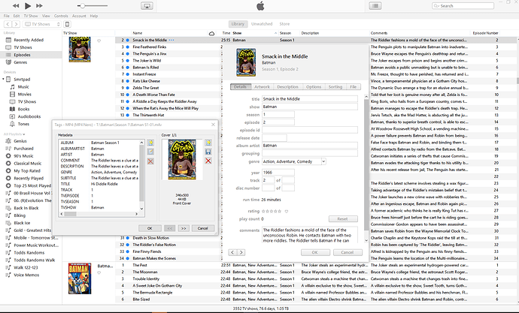This screenshot has width=519, height=313.
Task: Open the Controls menu
Action: click(x=61, y=16)
